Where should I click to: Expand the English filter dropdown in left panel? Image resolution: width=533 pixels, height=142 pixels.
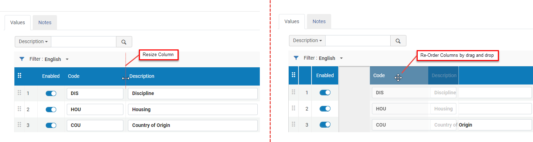(56, 59)
